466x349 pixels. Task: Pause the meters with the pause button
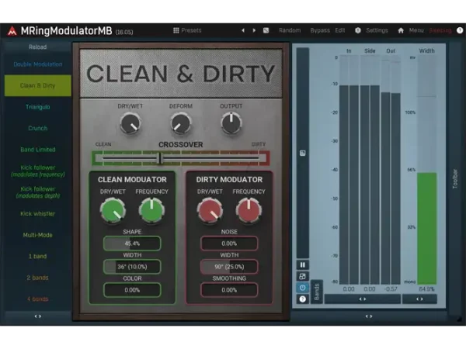click(303, 264)
